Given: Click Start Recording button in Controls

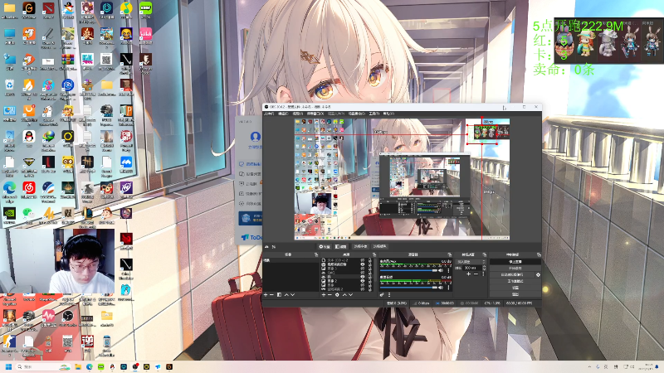Looking at the screenshot, I should point(515,268).
